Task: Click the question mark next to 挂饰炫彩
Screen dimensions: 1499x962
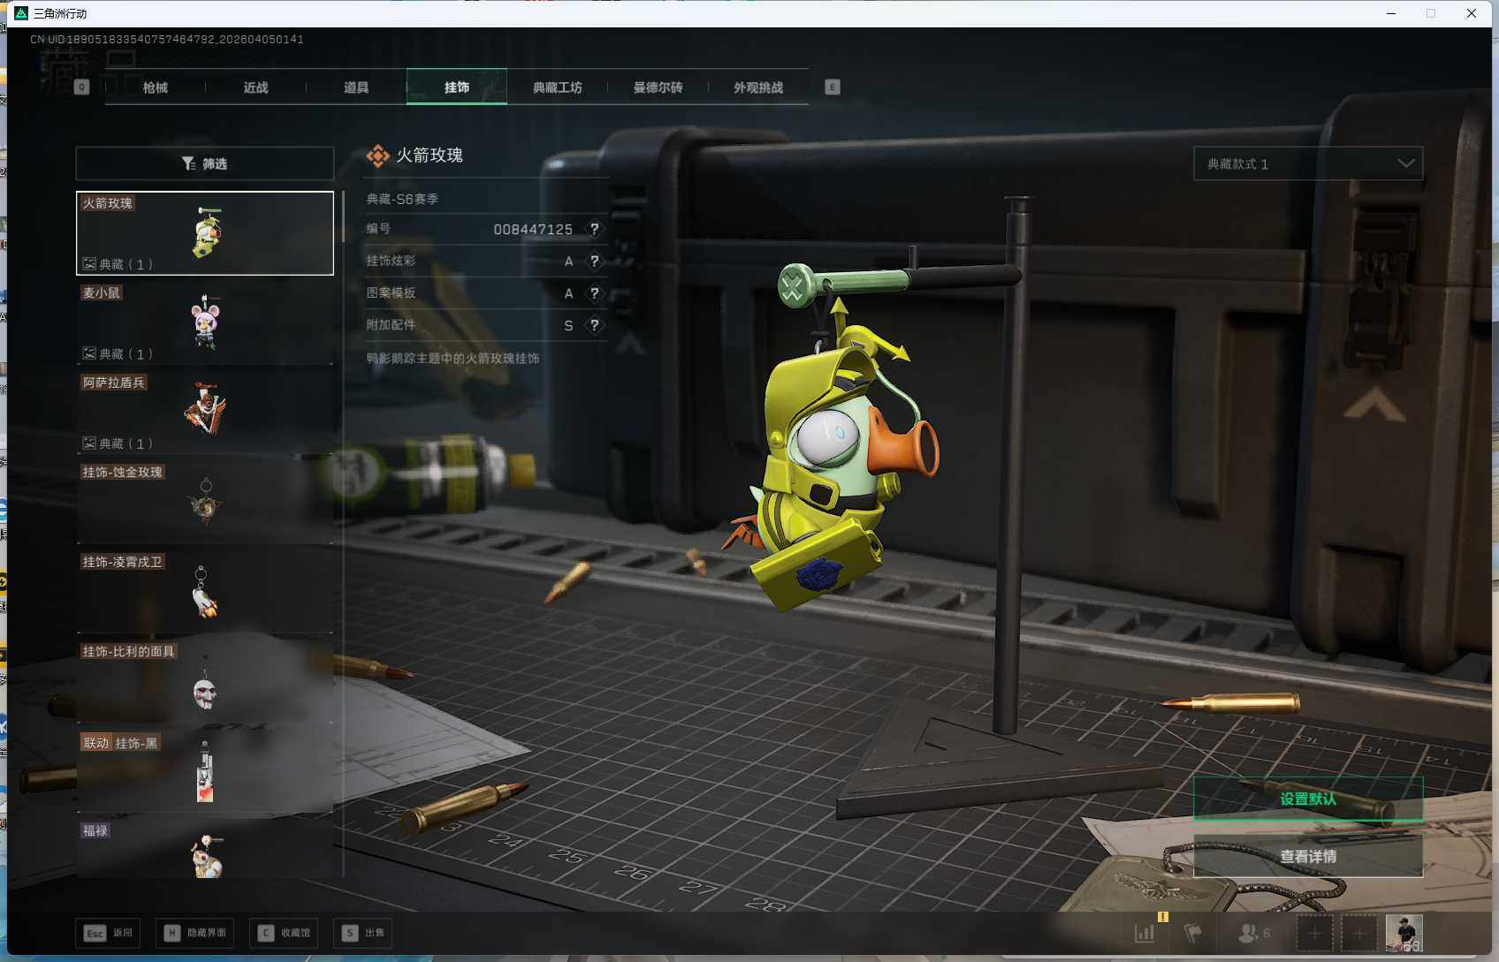Action: (x=595, y=261)
